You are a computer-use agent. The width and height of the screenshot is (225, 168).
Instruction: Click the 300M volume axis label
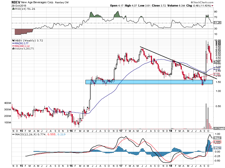coord(7,110)
